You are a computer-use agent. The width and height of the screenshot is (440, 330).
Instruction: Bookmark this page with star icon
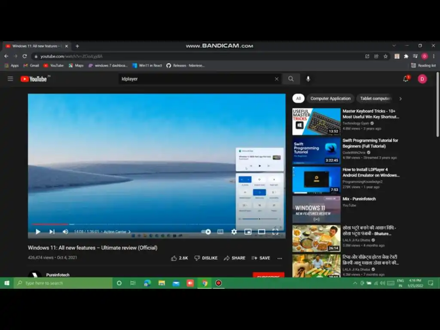tap(385, 56)
